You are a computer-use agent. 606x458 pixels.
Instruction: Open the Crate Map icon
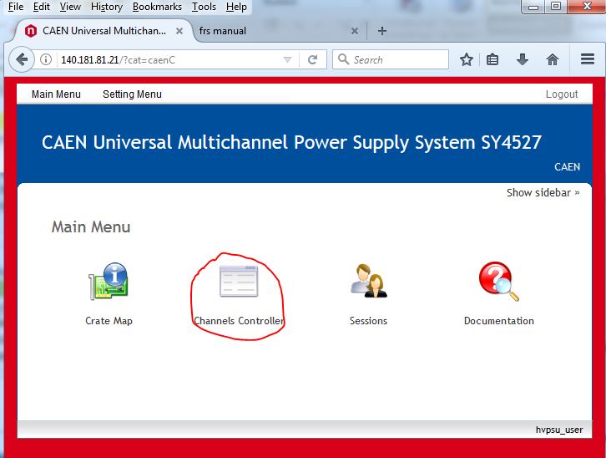coord(108,283)
